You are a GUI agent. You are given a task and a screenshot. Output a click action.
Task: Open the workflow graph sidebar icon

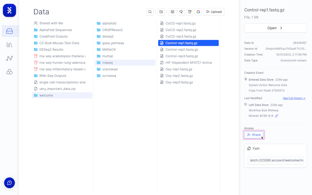(x=9, y=58)
